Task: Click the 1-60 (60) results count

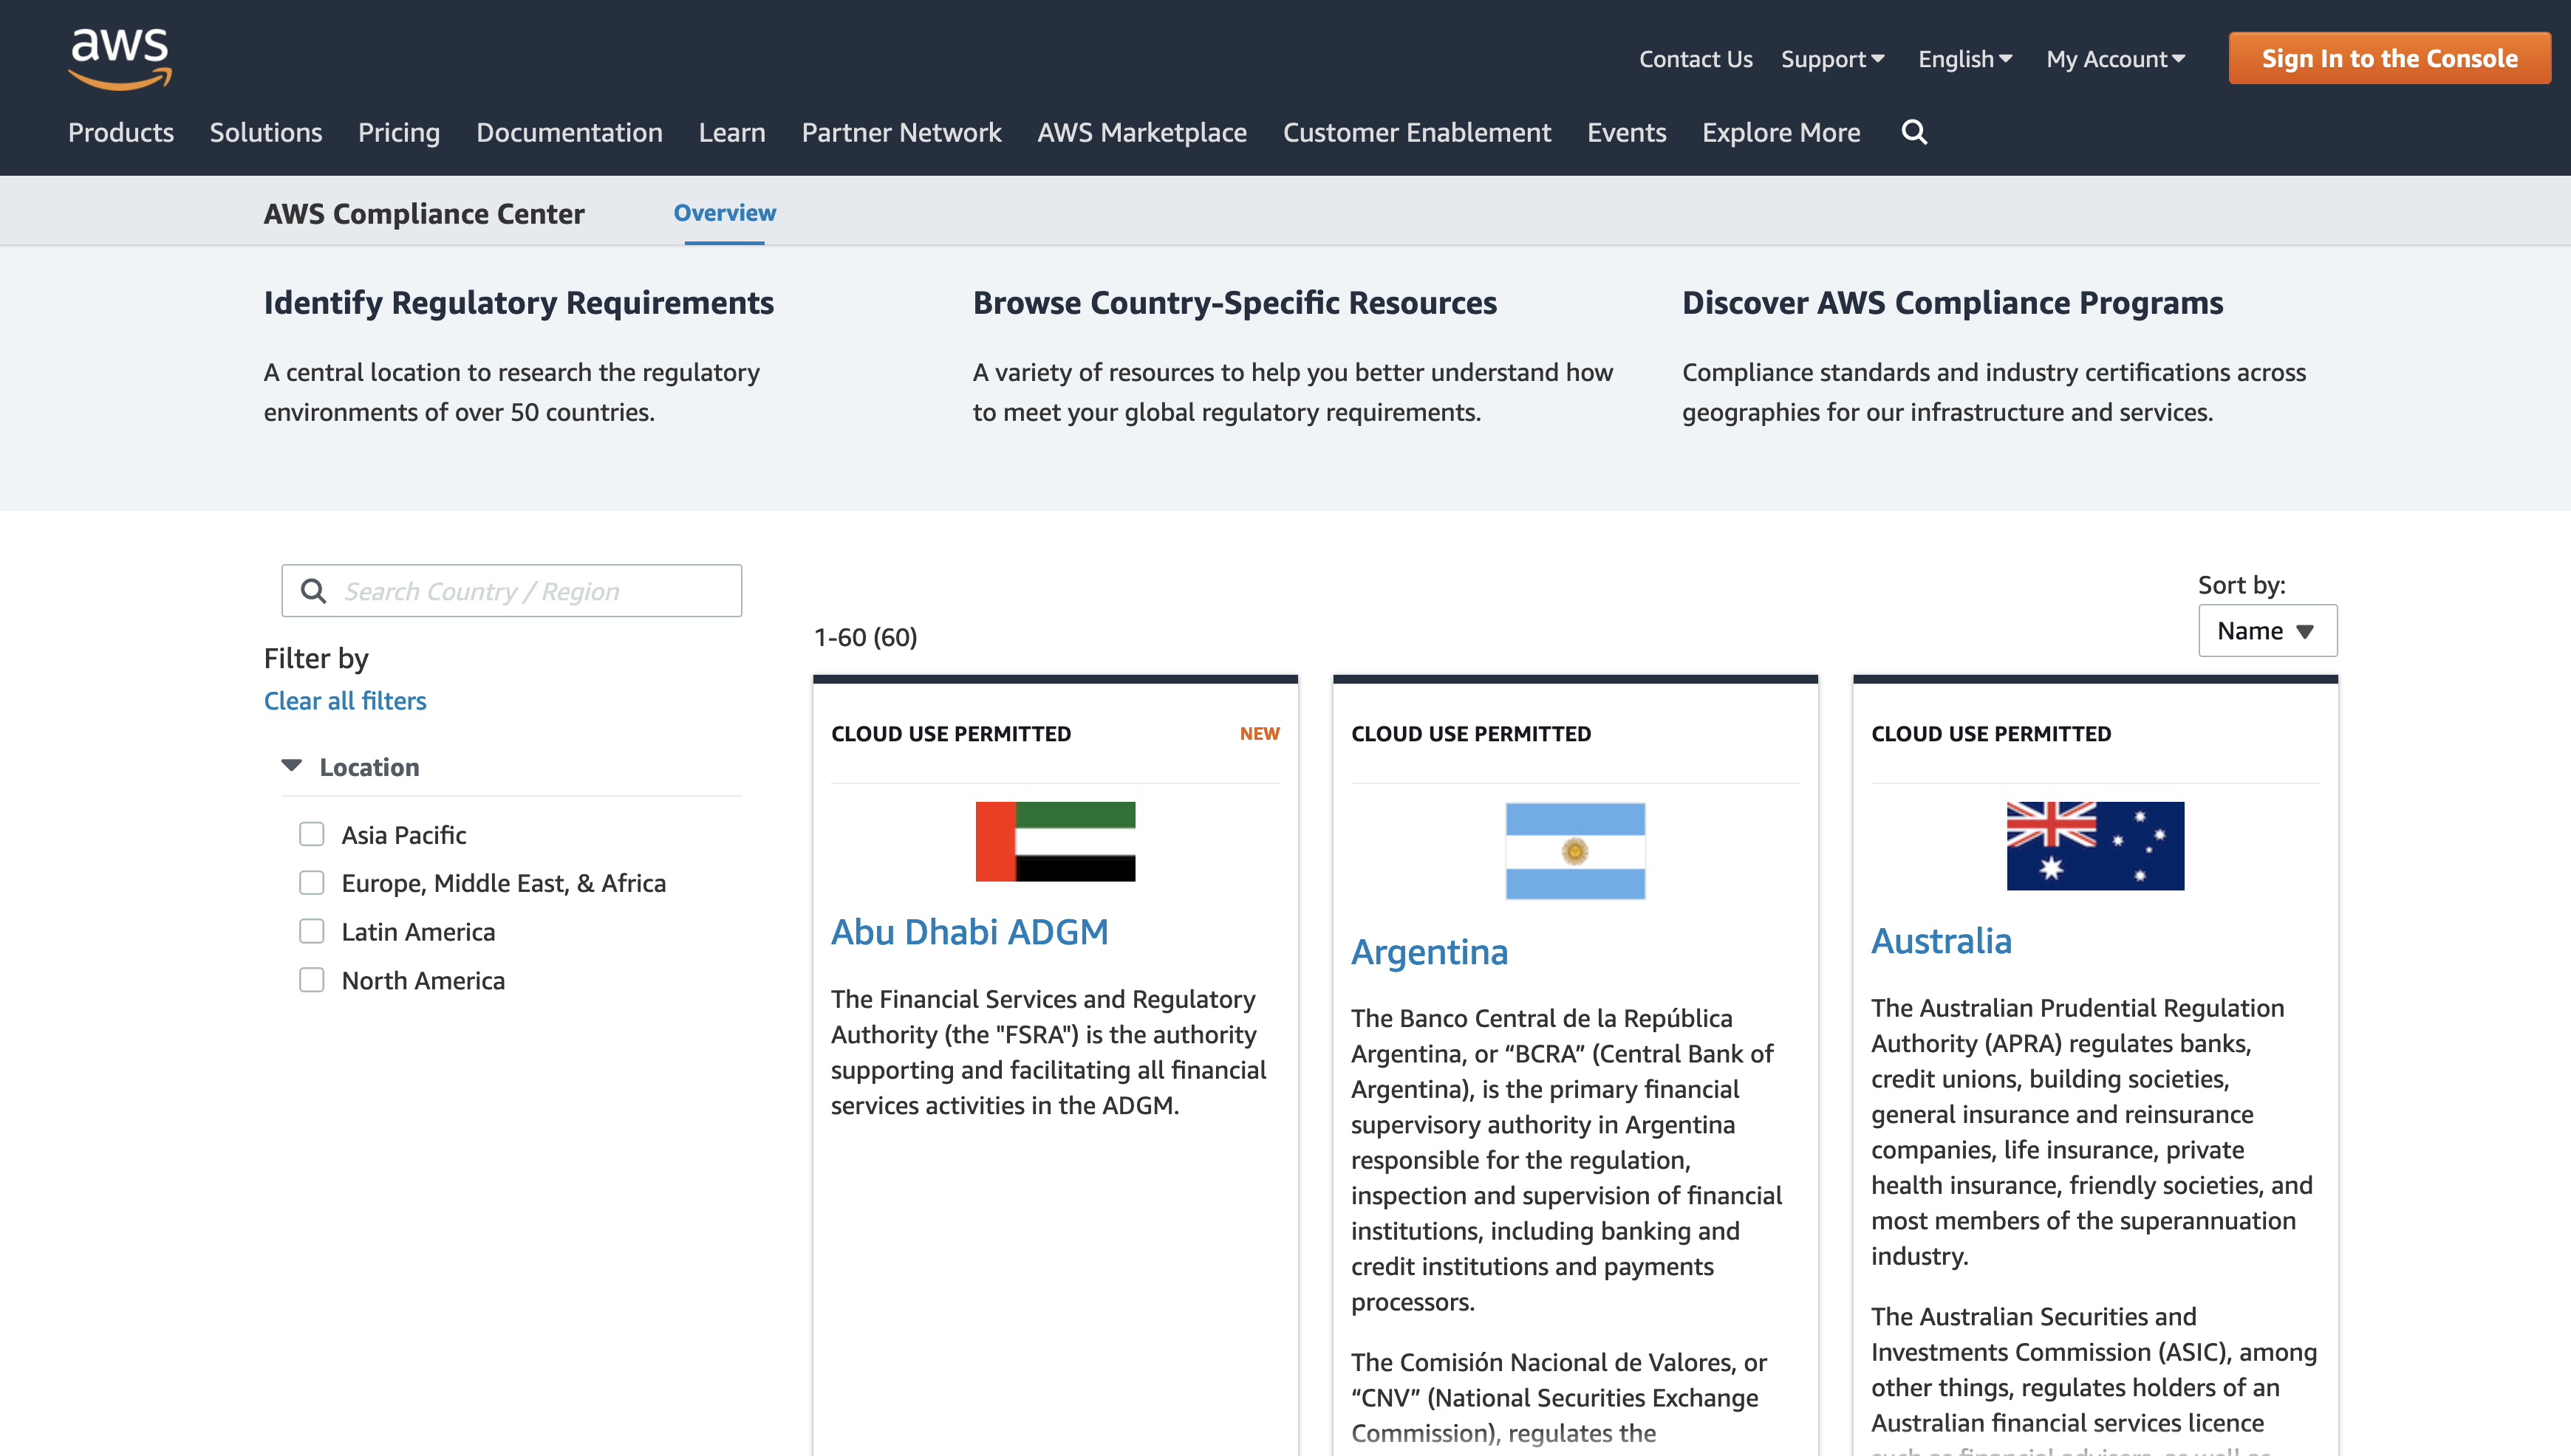Action: 865,637
